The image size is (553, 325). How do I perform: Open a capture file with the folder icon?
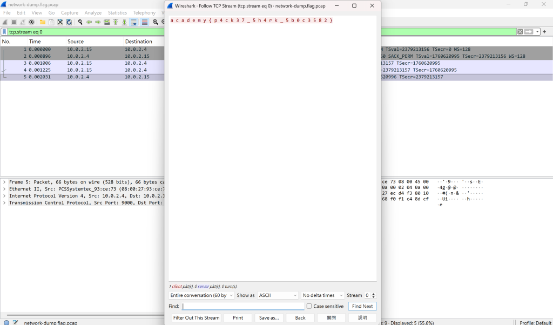click(x=42, y=22)
